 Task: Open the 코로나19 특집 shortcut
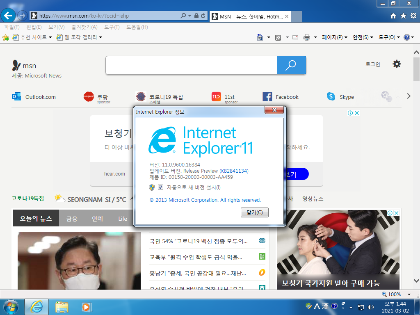tap(159, 98)
